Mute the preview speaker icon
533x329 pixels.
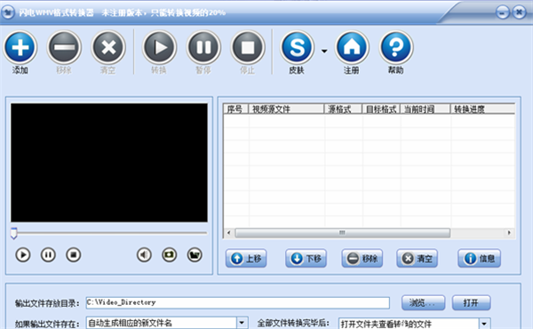tap(144, 255)
